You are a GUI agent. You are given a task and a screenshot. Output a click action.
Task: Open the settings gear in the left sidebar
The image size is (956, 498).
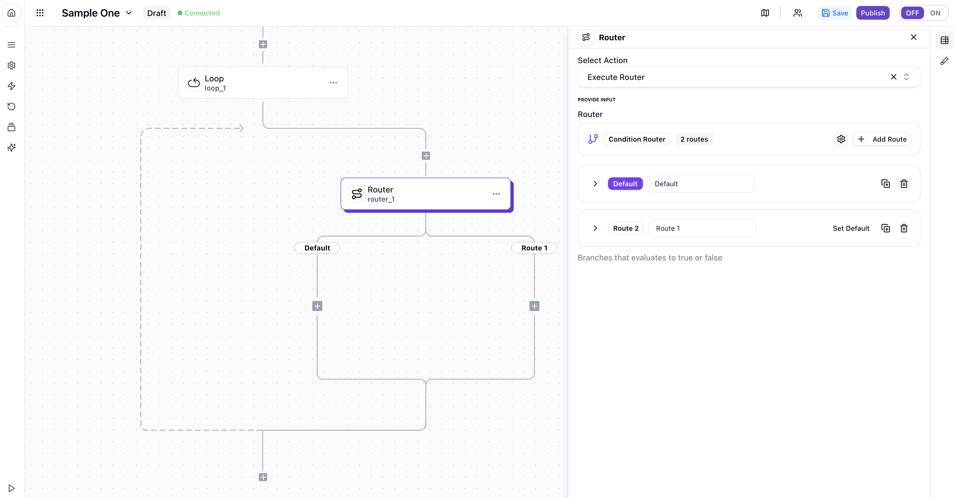pos(11,65)
